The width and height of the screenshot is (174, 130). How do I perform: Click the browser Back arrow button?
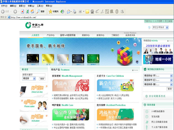[x=3, y=11]
